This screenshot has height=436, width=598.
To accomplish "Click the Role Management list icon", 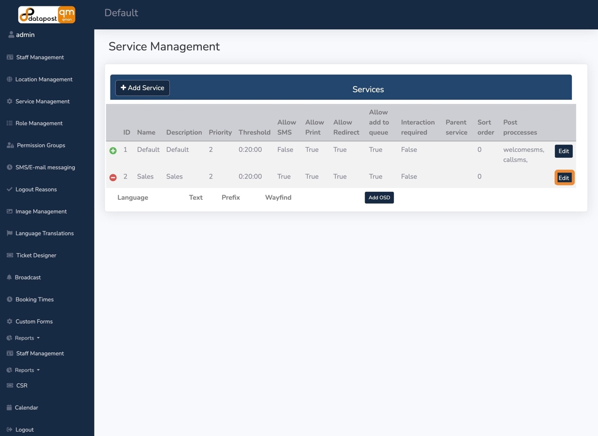I will point(10,123).
